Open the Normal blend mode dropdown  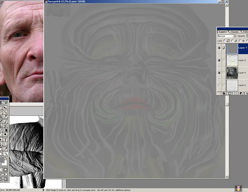(x=234, y=36)
